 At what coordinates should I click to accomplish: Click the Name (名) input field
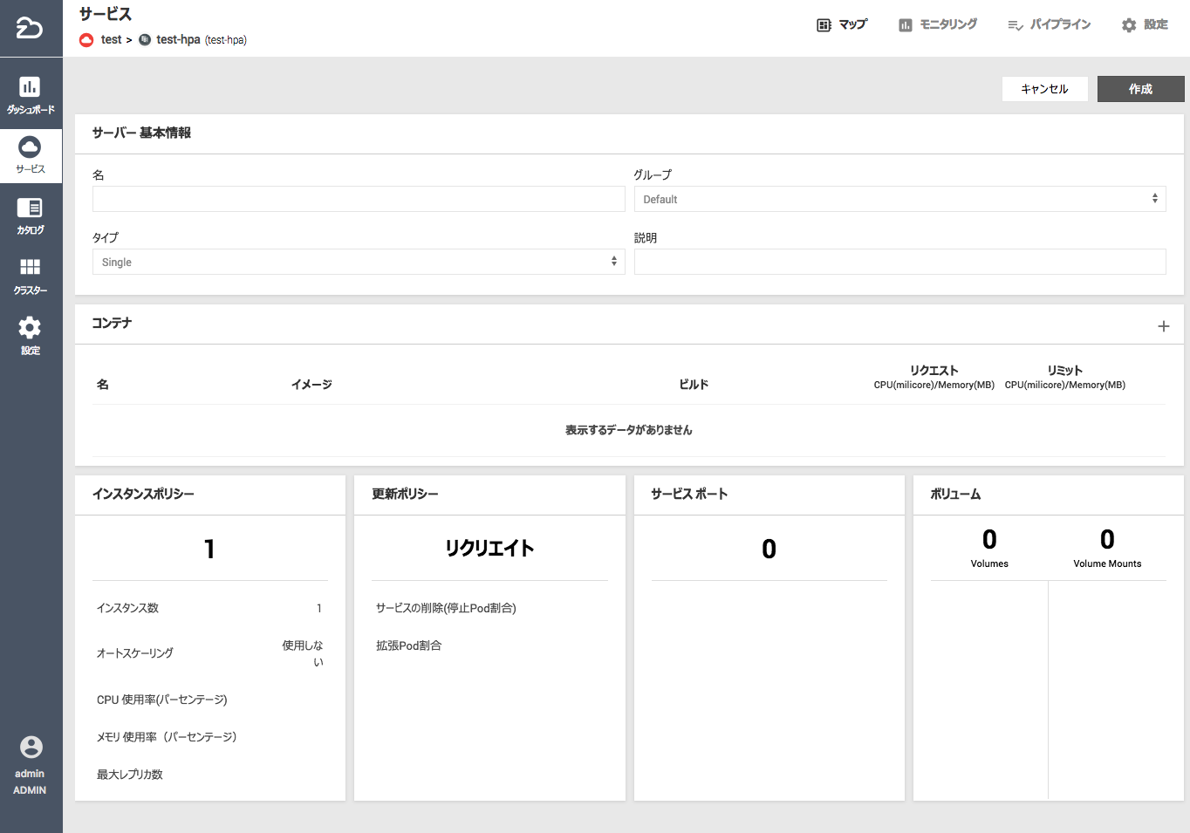pyautogui.click(x=359, y=199)
